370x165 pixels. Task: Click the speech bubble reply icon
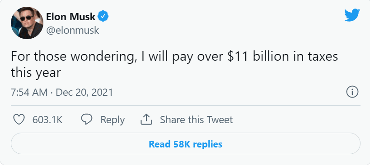[x=87, y=120]
